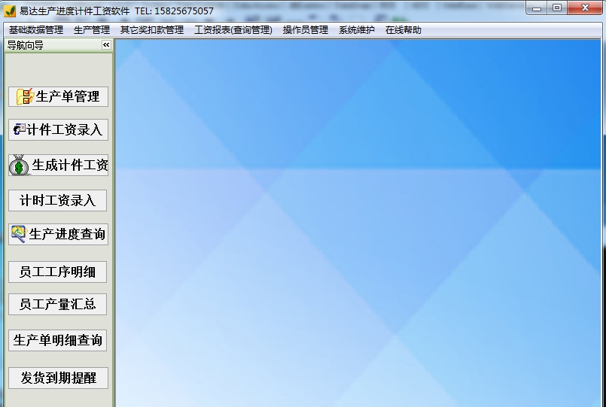Collapse the 导航向导 panel with the double-chevron
Image resolution: width=606 pixels, height=407 pixels.
tap(106, 45)
